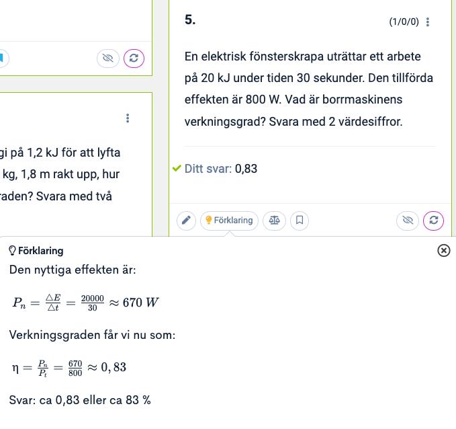
Task: Click the Pn power formula in the explanation
Action: pos(85,302)
